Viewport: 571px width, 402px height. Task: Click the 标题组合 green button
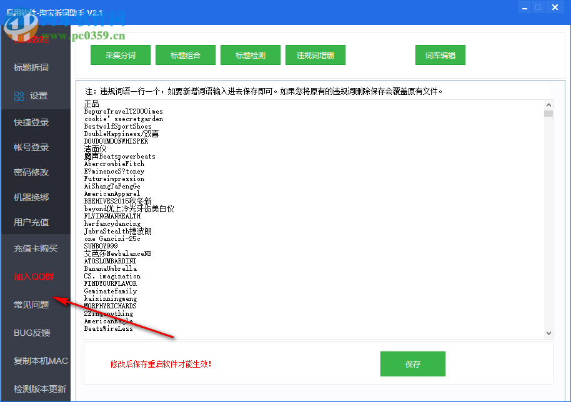[186, 56]
